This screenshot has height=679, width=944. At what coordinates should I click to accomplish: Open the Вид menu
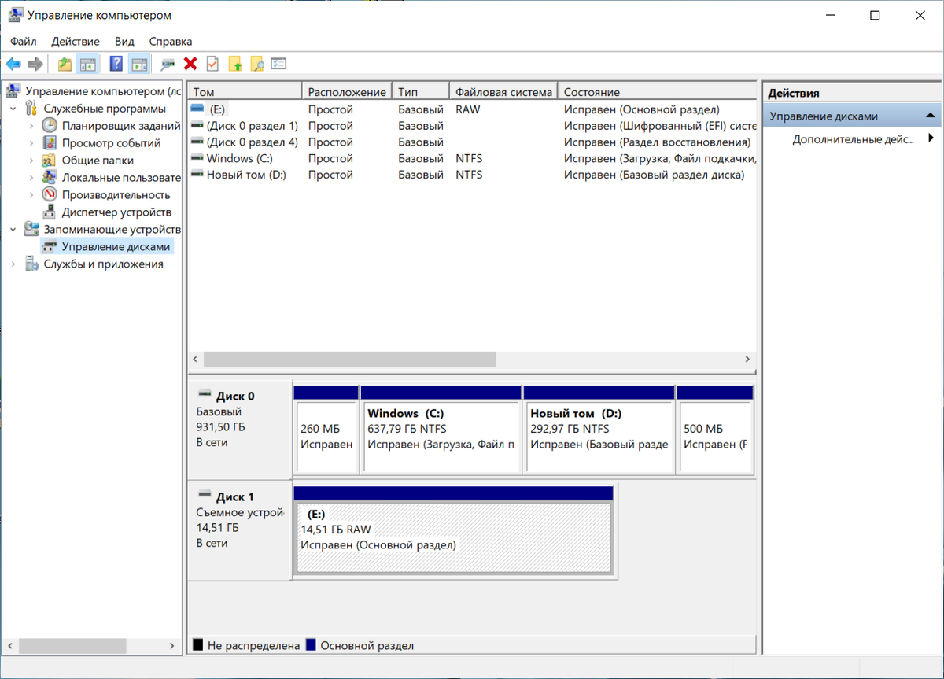click(124, 41)
